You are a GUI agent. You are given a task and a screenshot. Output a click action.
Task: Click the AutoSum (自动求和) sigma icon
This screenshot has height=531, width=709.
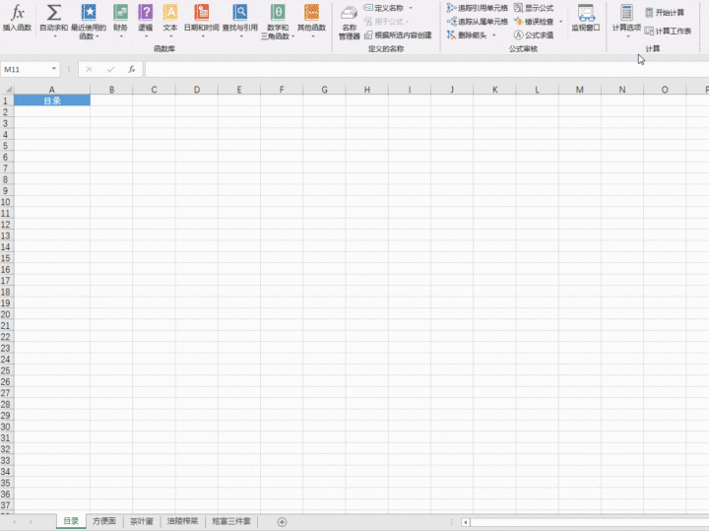pyautogui.click(x=54, y=12)
